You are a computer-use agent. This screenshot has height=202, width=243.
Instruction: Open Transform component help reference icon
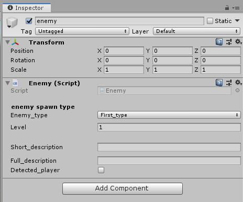click(219, 42)
